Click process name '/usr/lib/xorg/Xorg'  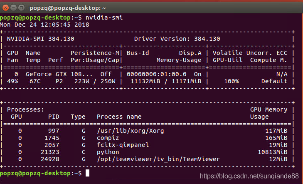tap(131, 131)
